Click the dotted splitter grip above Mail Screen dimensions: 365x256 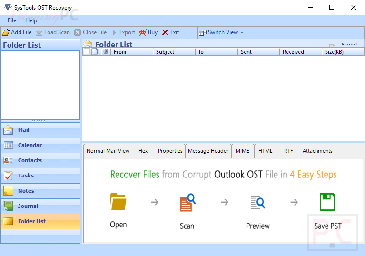point(39,121)
